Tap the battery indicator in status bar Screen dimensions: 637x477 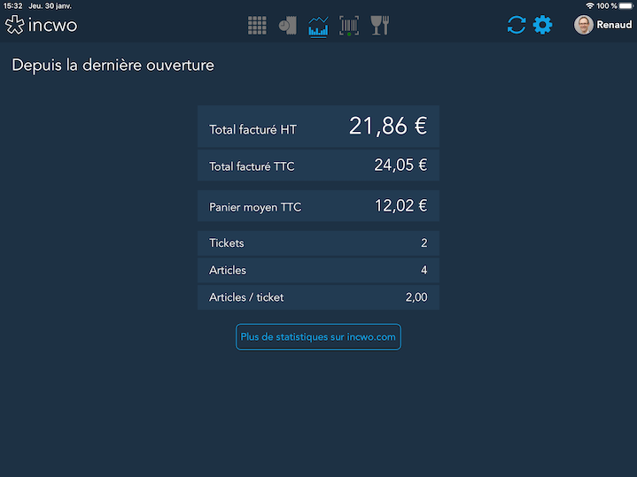pos(626,5)
